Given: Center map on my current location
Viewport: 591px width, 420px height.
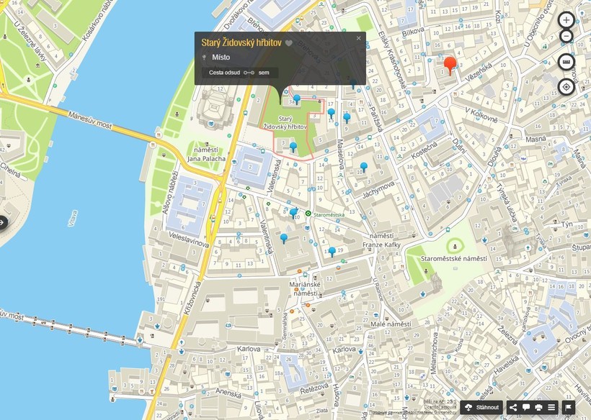Looking at the screenshot, I should 566,87.
